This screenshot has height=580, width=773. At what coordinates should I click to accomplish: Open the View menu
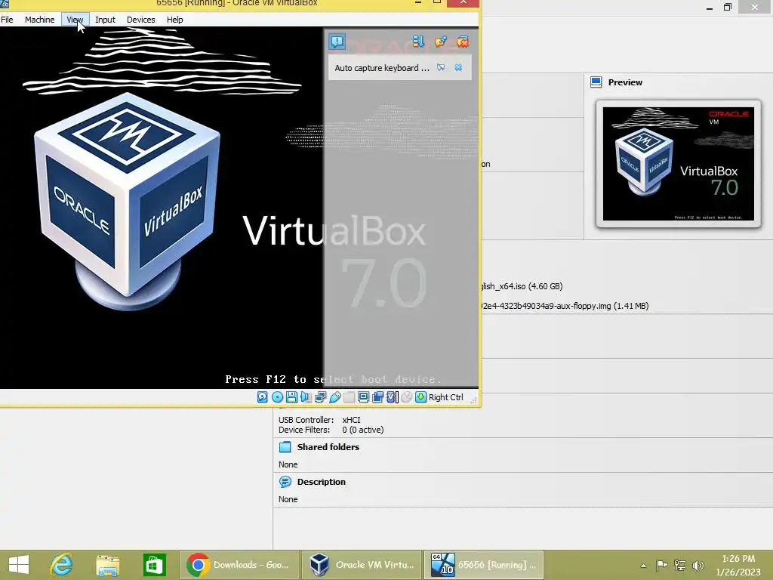(75, 20)
